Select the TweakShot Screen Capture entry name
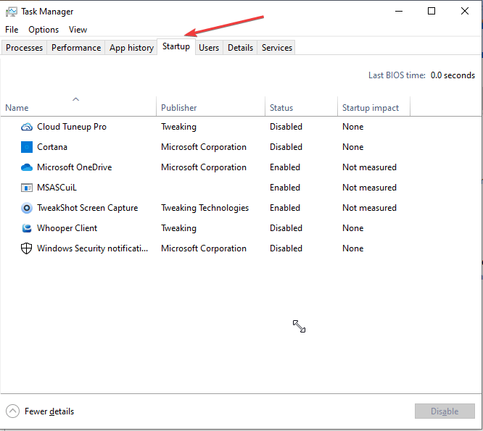The width and height of the screenshot is (483, 431). (x=88, y=208)
